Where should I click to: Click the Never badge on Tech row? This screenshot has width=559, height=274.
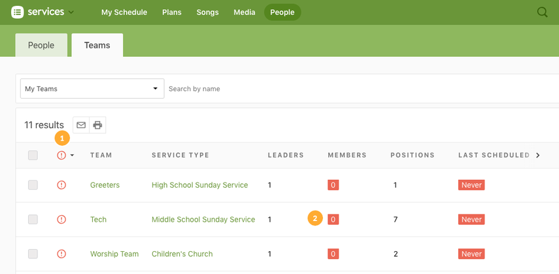pos(471,220)
